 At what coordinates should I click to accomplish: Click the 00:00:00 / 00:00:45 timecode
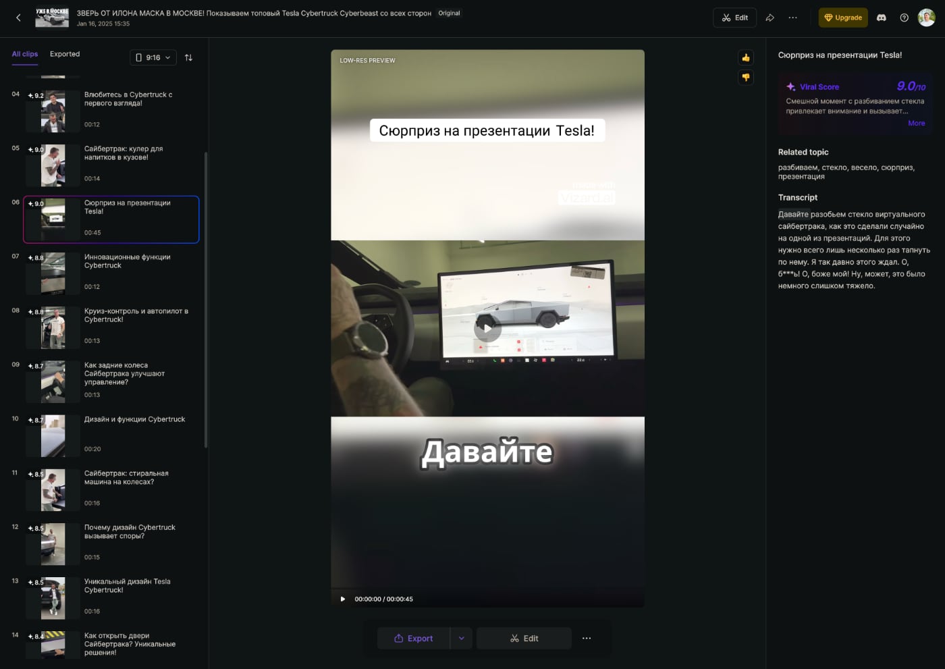(x=383, y=599)
